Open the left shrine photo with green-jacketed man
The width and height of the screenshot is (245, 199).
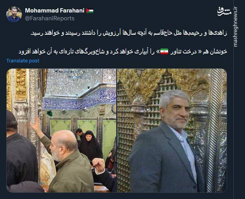(62, 131)
